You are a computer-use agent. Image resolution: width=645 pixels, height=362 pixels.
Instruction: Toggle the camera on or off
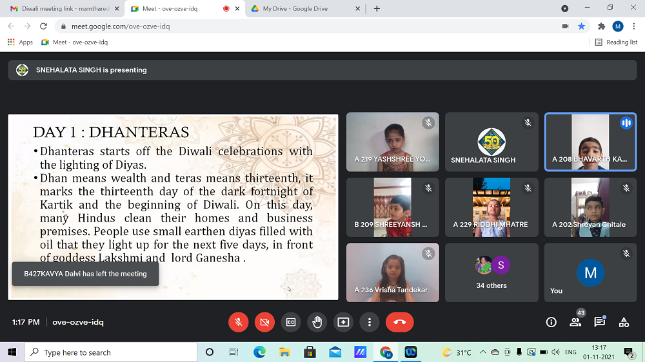click(264, 322)
